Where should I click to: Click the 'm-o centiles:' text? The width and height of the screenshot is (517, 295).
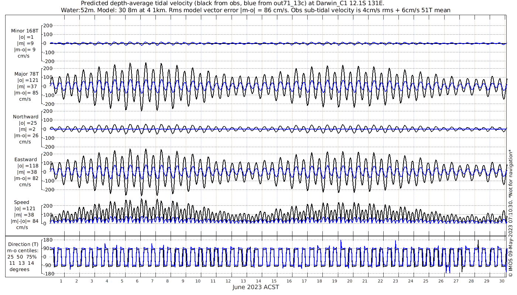[23, 250]
